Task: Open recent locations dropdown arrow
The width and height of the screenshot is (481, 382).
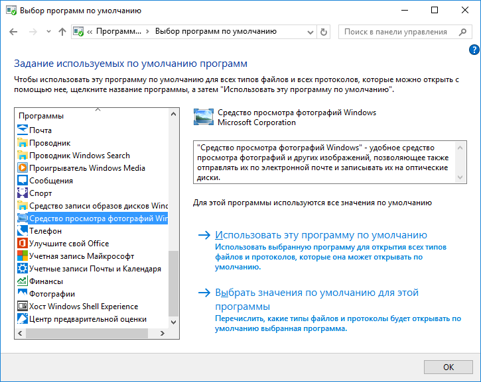Action: click(48, 32)
